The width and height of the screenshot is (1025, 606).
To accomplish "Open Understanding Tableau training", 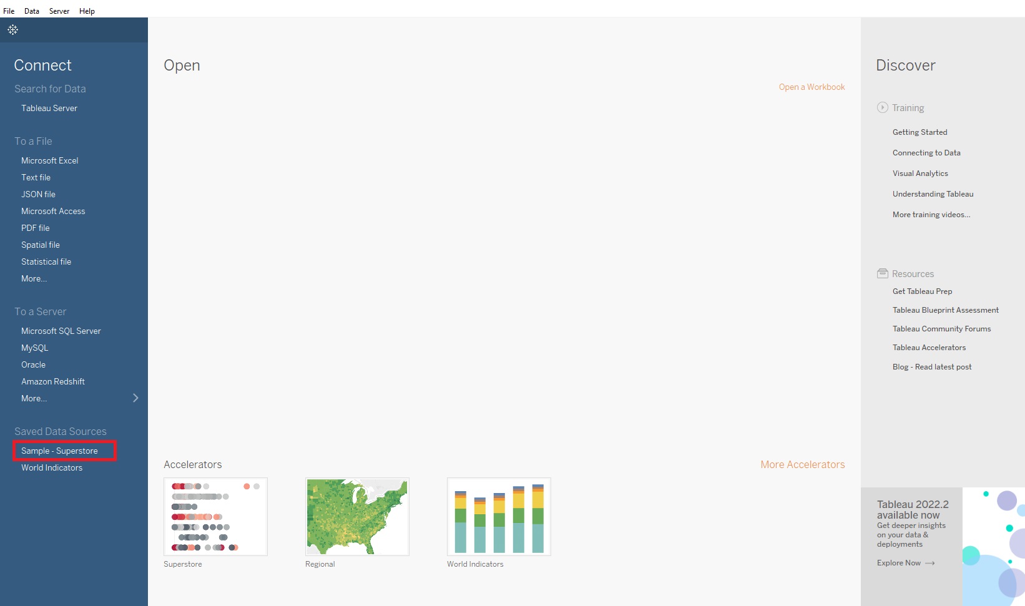I will pyautogui.click(x=933, y=194).
